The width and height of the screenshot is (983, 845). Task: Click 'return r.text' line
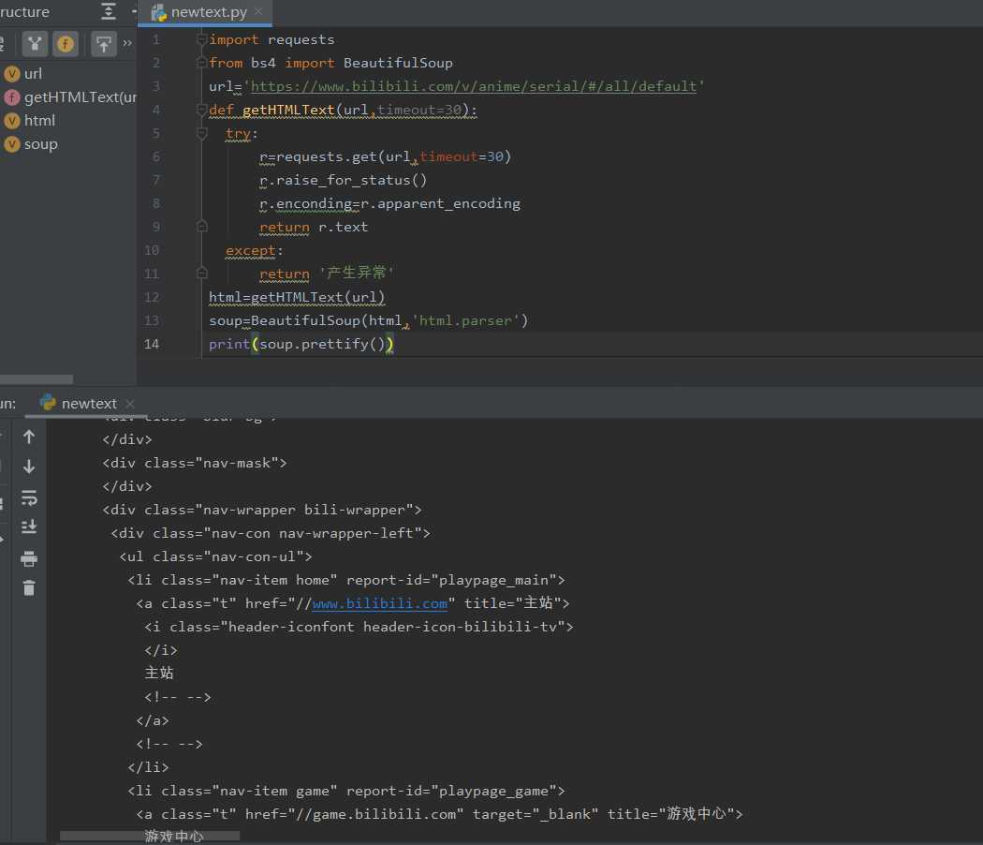314,227
